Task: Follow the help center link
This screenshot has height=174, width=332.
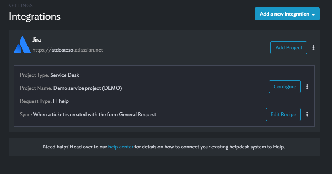Action: tap(121, 147)
